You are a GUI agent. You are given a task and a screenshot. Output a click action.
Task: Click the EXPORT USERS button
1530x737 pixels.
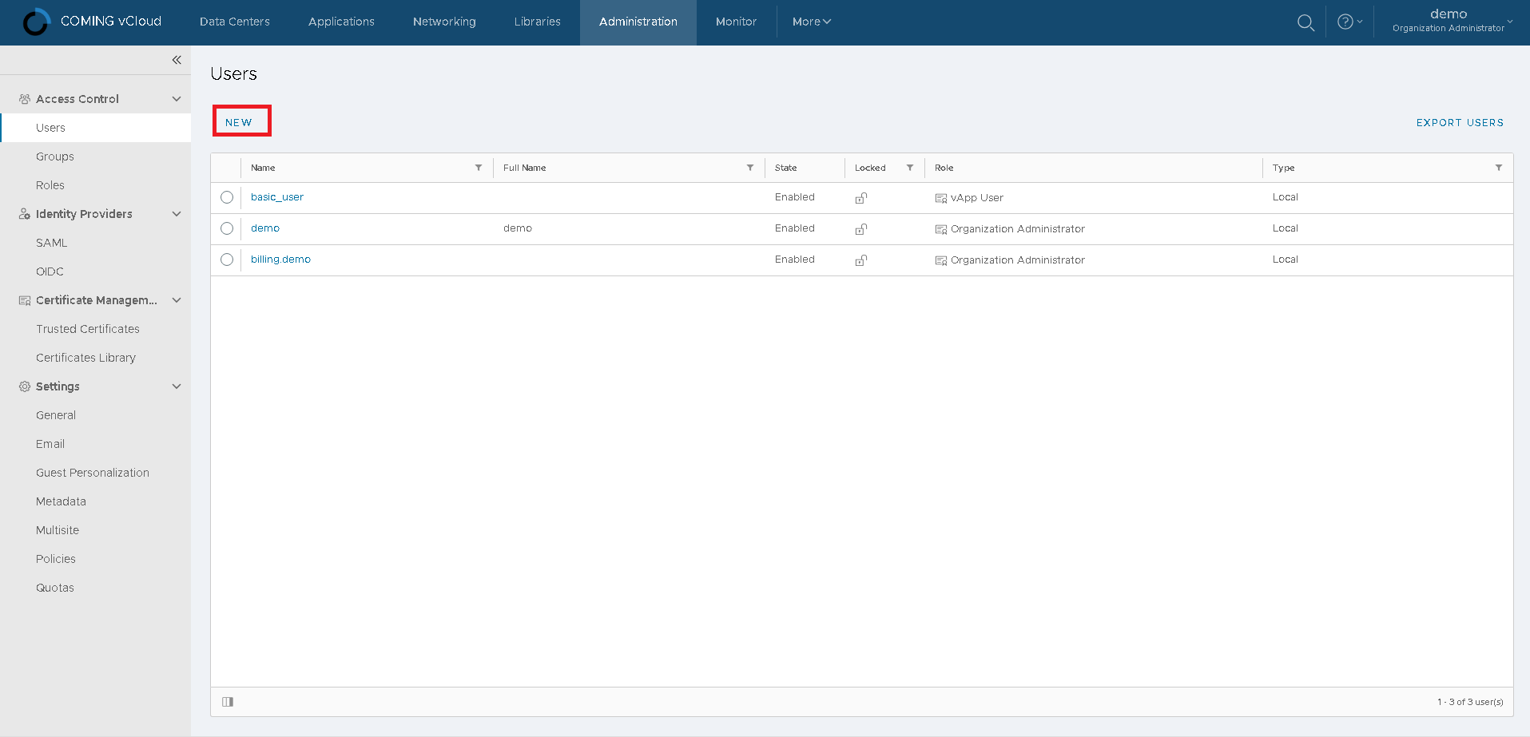[1460, 122]
